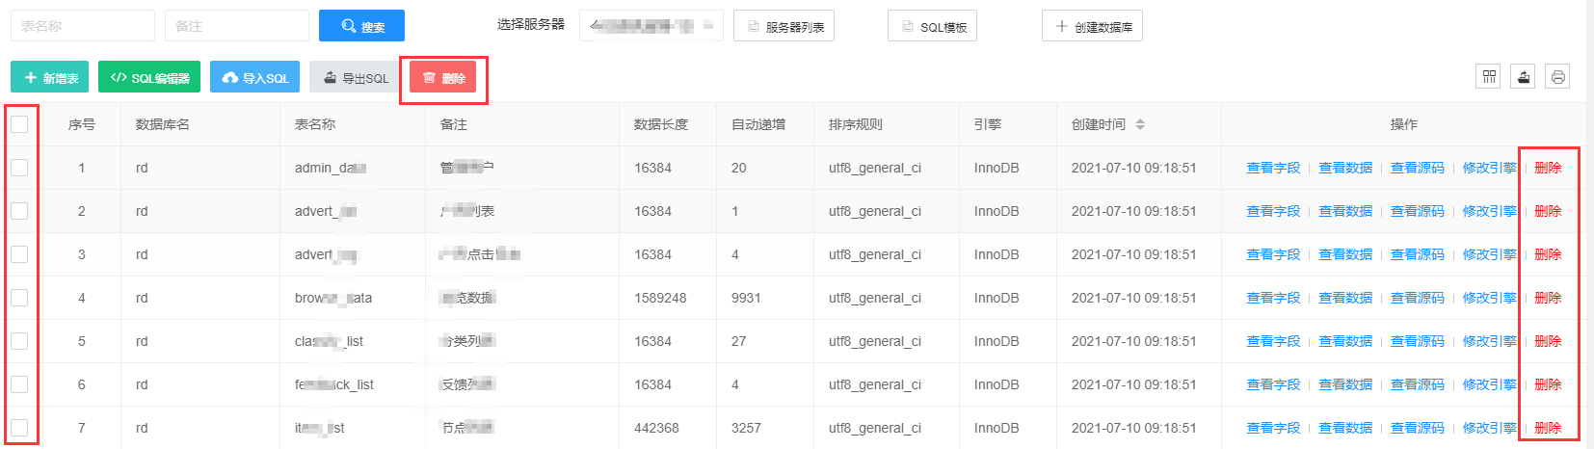
Task: Click utf8_general_ci in row 4
Action: pos(875,298)
